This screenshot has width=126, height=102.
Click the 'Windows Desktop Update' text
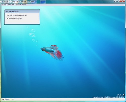pos(14,18)
